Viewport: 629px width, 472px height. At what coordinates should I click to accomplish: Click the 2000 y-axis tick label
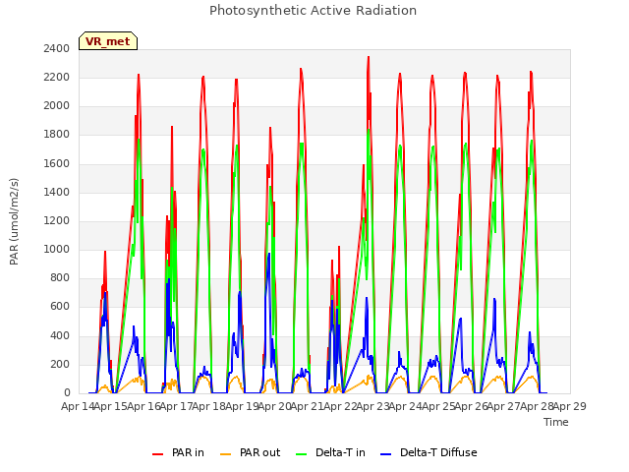tap(57, 106)
